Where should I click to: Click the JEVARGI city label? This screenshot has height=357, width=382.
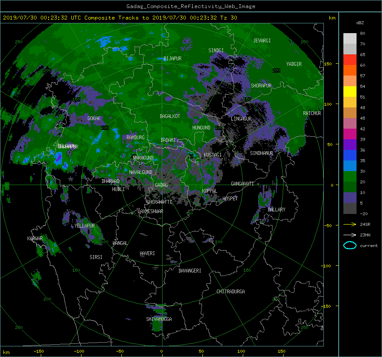[262, 41]
